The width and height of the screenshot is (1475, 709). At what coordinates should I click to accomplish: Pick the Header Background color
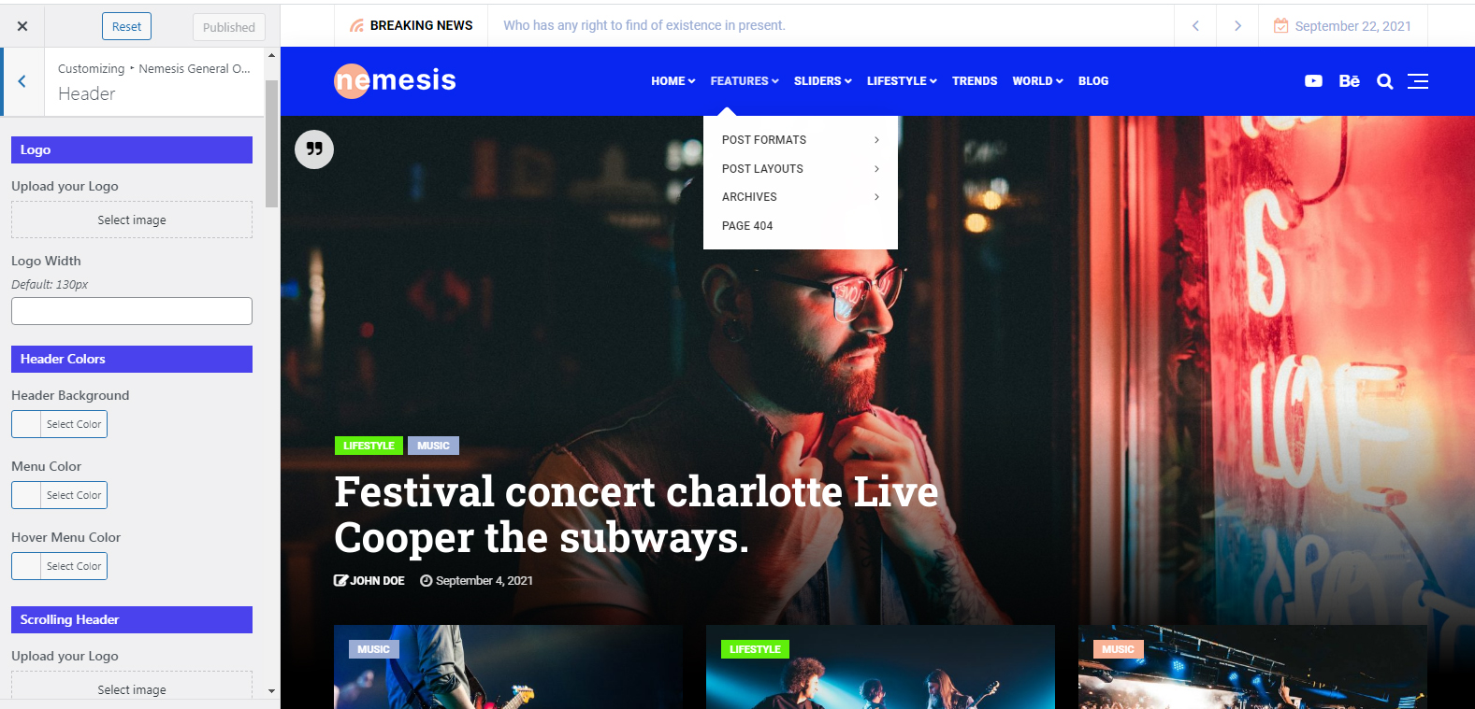[x=59, y=424]
